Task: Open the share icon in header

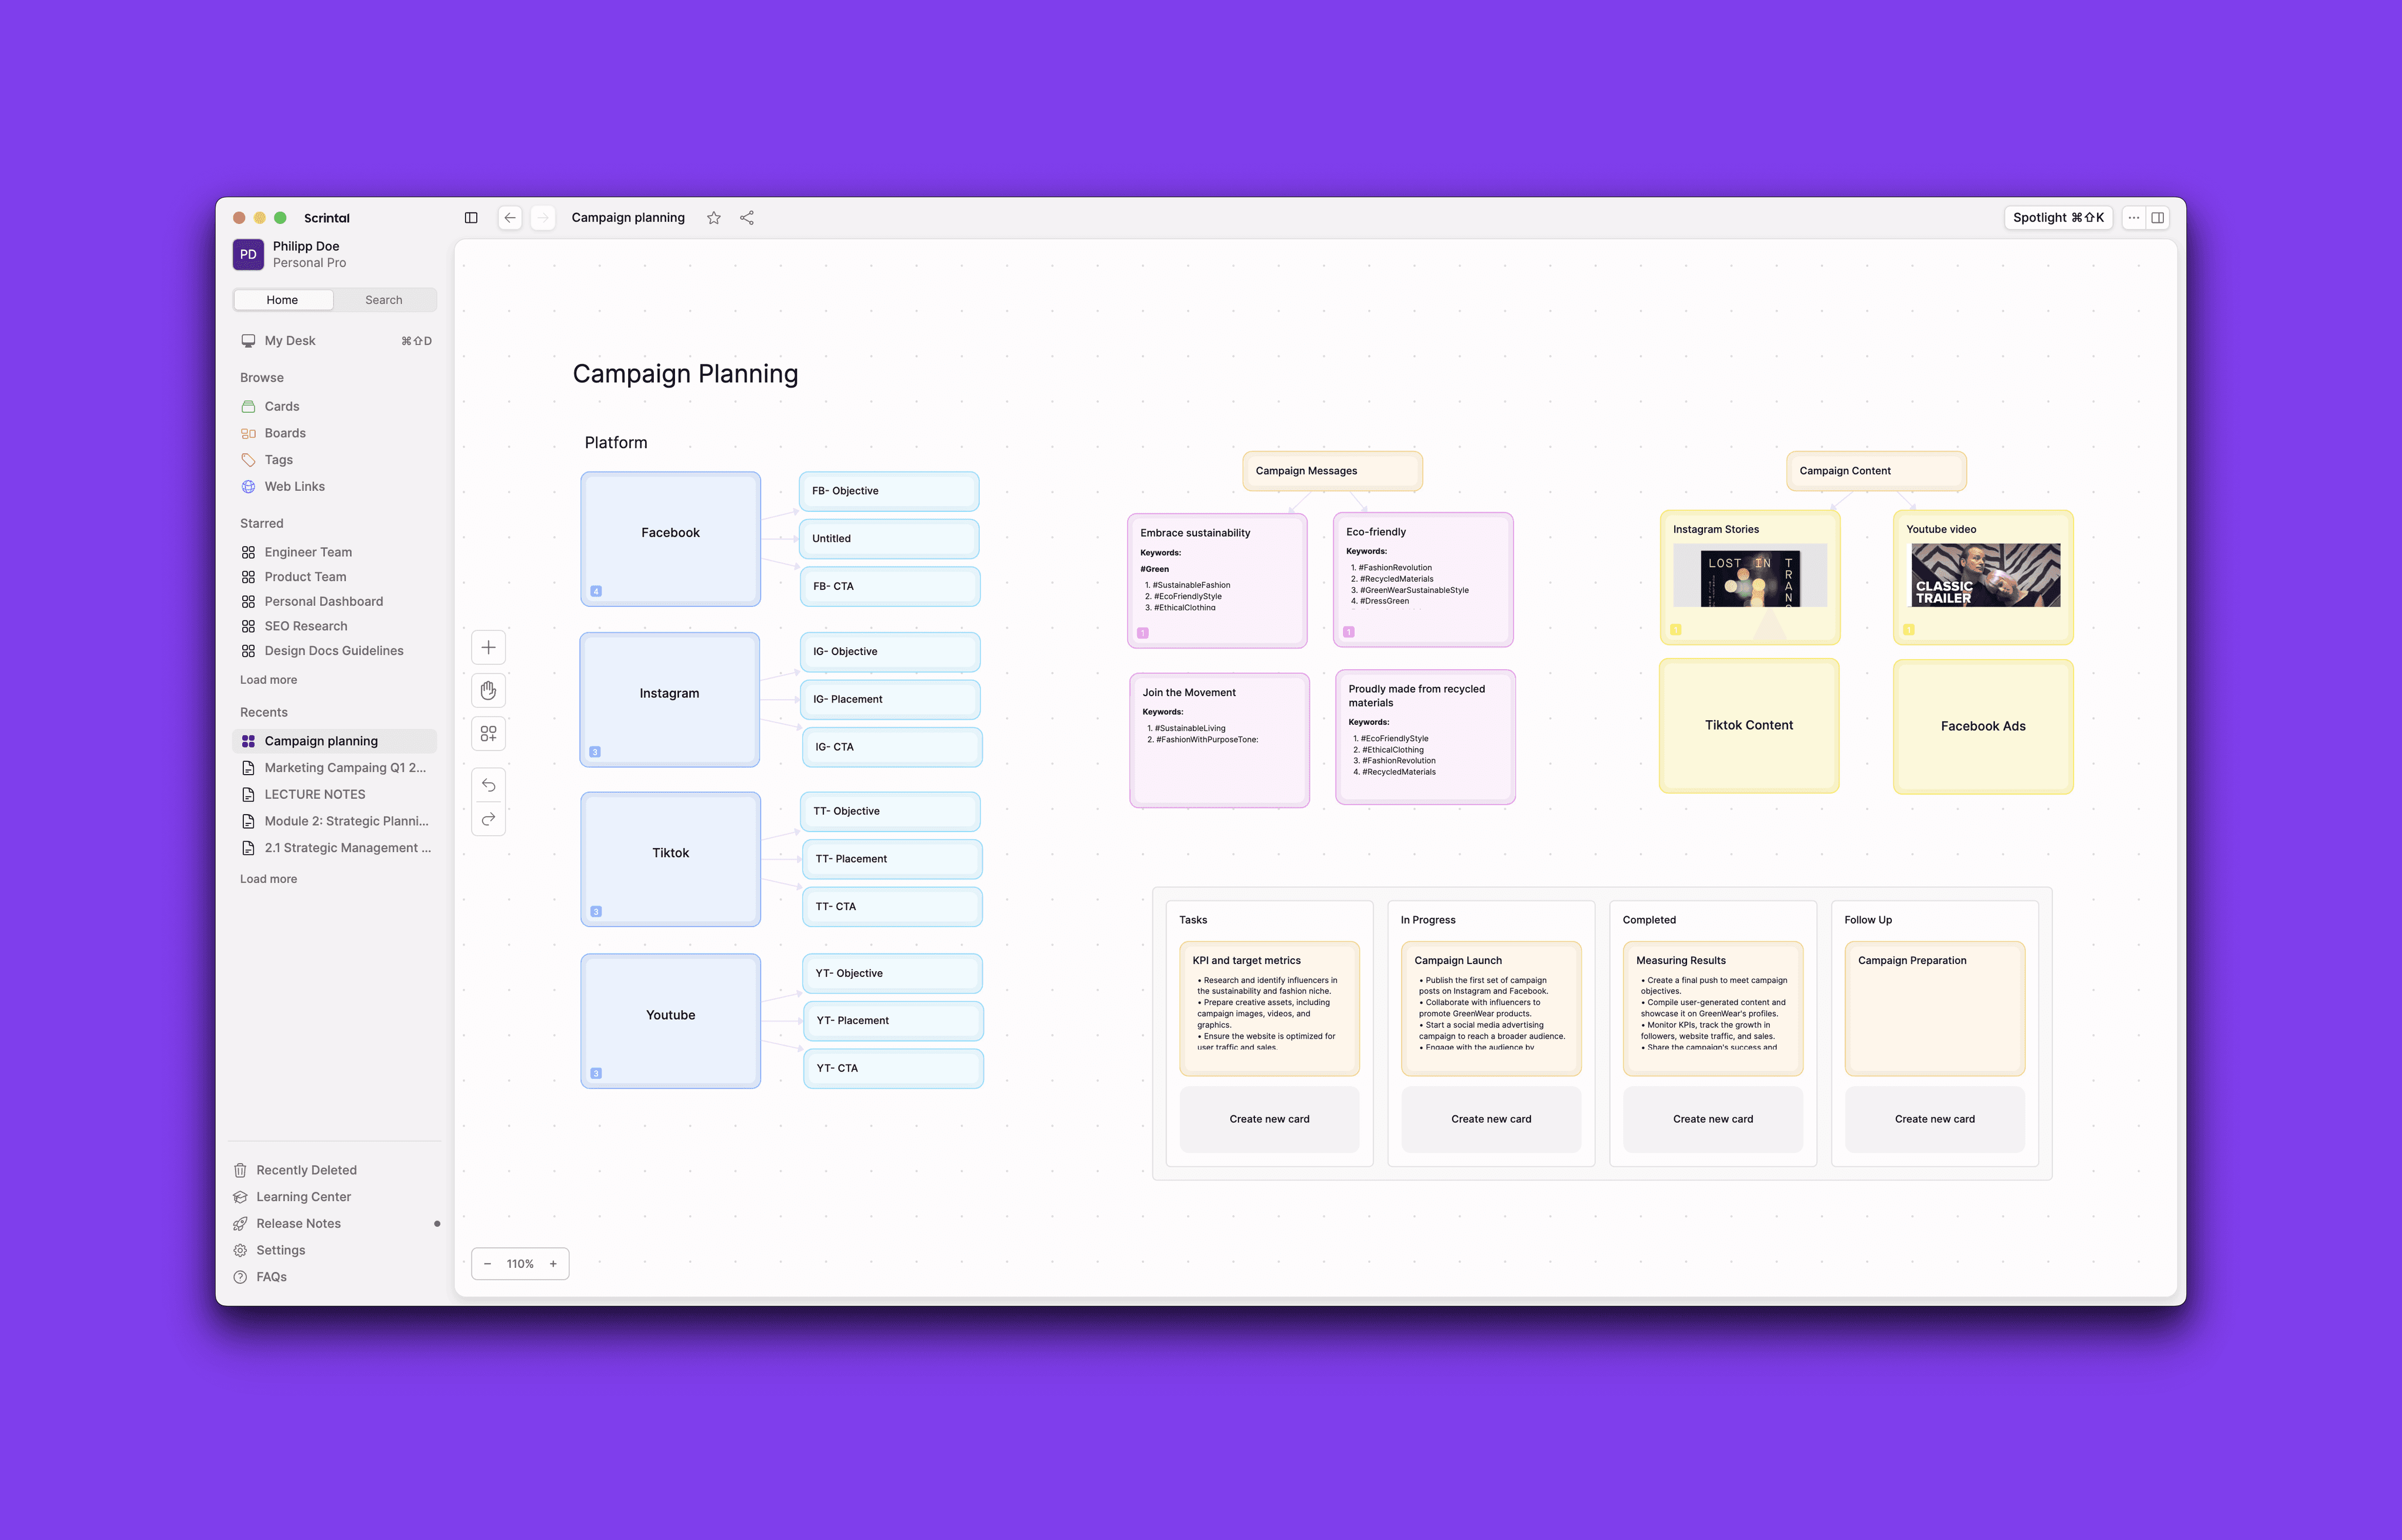Action: [x=747, y=218]
